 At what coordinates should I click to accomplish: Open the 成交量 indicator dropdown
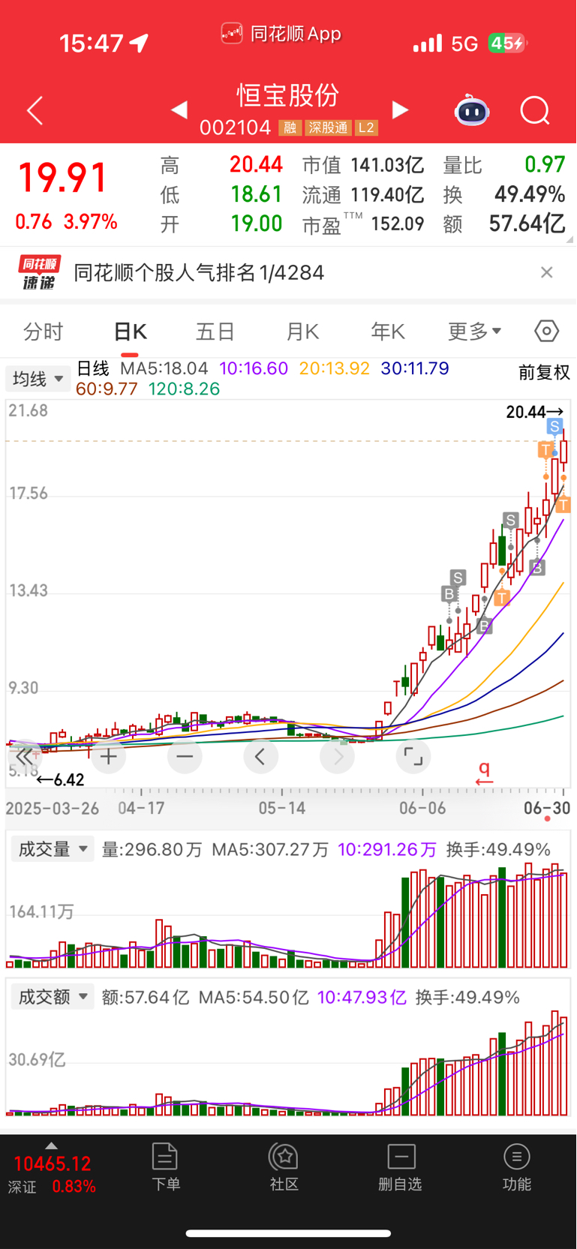52,849
